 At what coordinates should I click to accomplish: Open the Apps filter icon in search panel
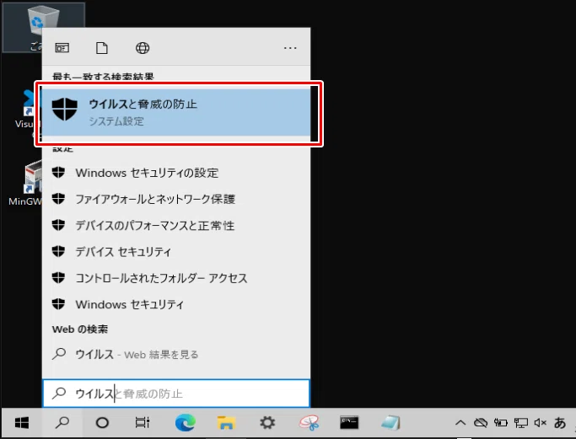[x=62, y=48]
